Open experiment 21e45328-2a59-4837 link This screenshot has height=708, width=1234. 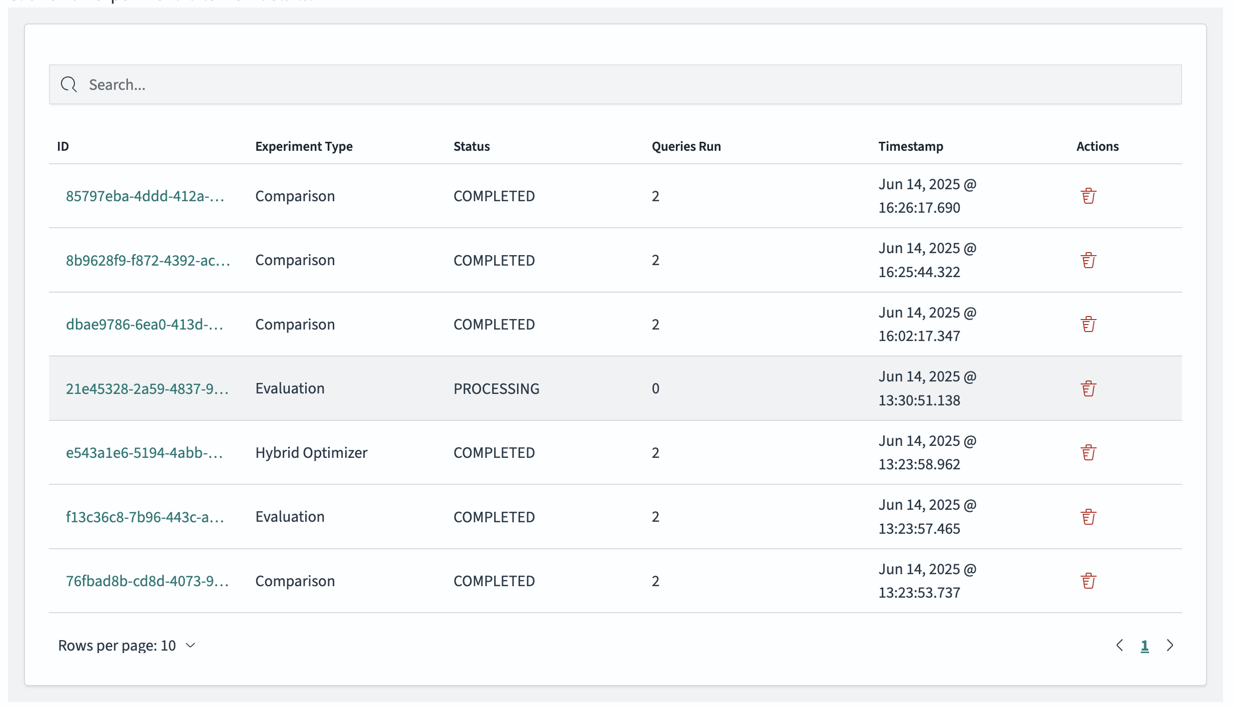click(x=147, y=388)
